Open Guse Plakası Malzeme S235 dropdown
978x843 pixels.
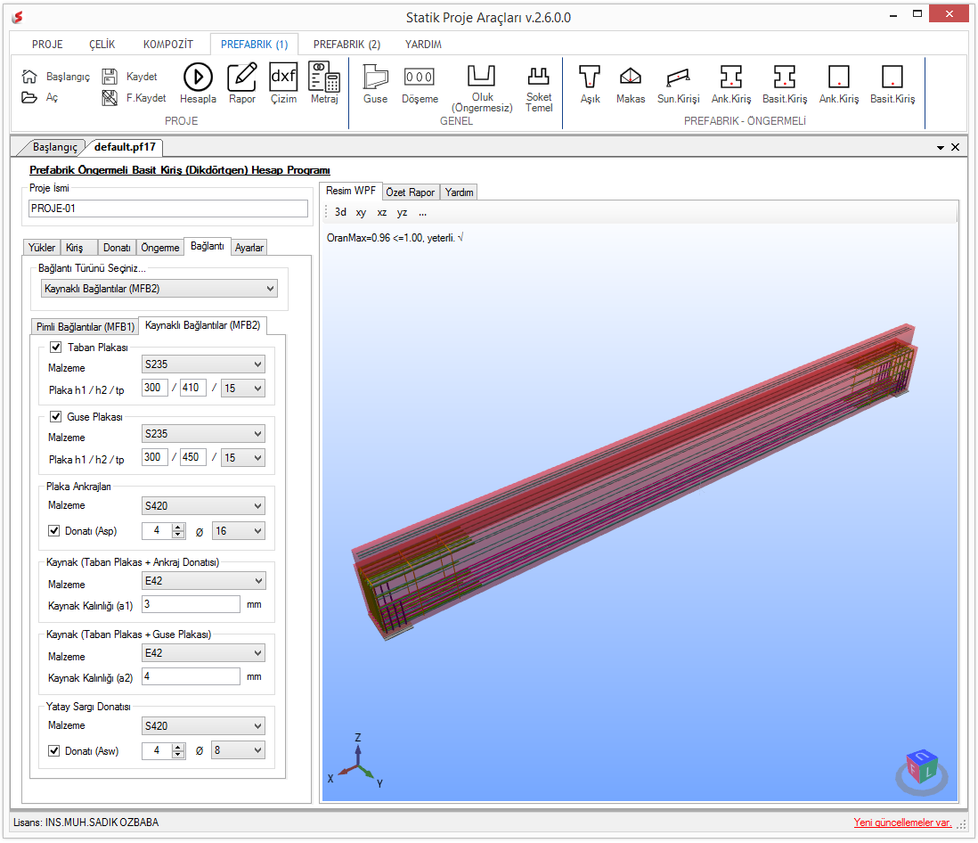coord(203,434)
